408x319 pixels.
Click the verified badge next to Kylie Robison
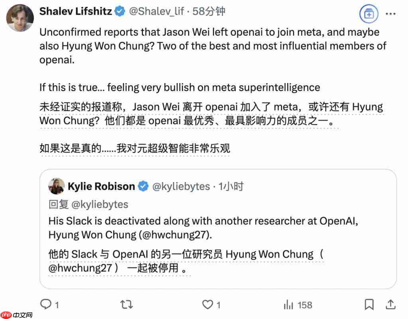143,186
